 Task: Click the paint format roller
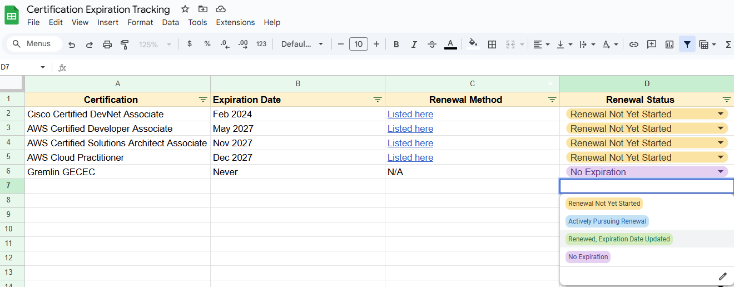pos(125,44)
